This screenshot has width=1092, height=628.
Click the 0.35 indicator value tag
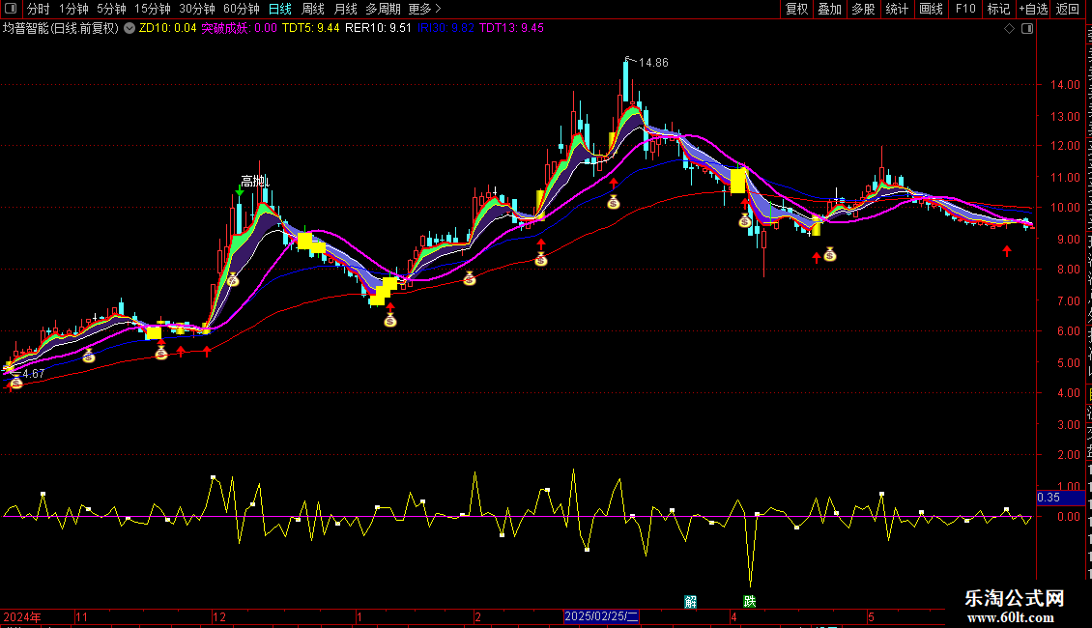pos(1049,498)
